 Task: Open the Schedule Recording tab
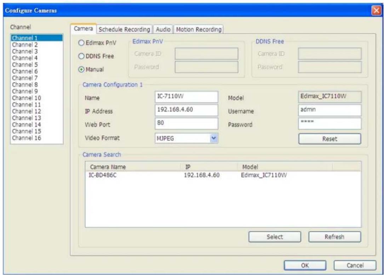[124, 29]
